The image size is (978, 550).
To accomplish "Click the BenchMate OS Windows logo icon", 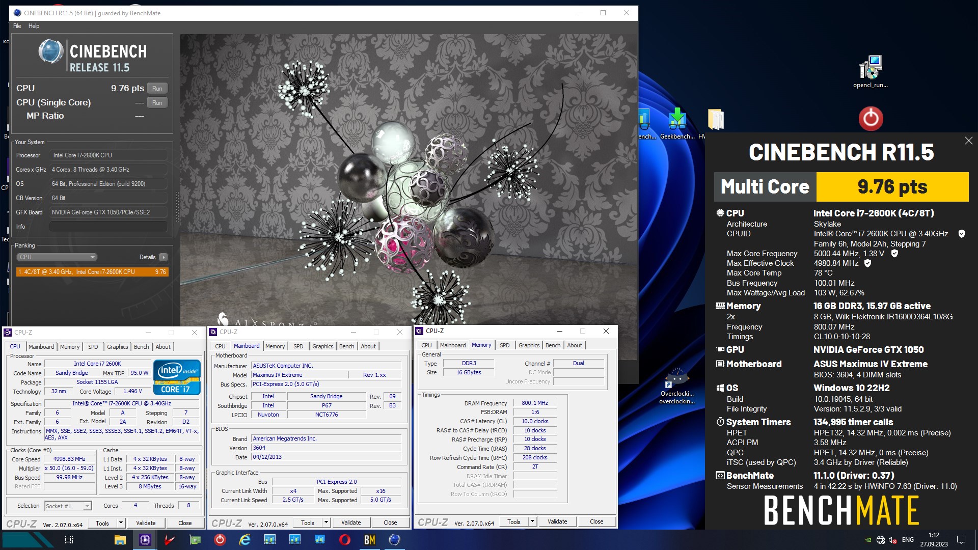I will point(720,388).
